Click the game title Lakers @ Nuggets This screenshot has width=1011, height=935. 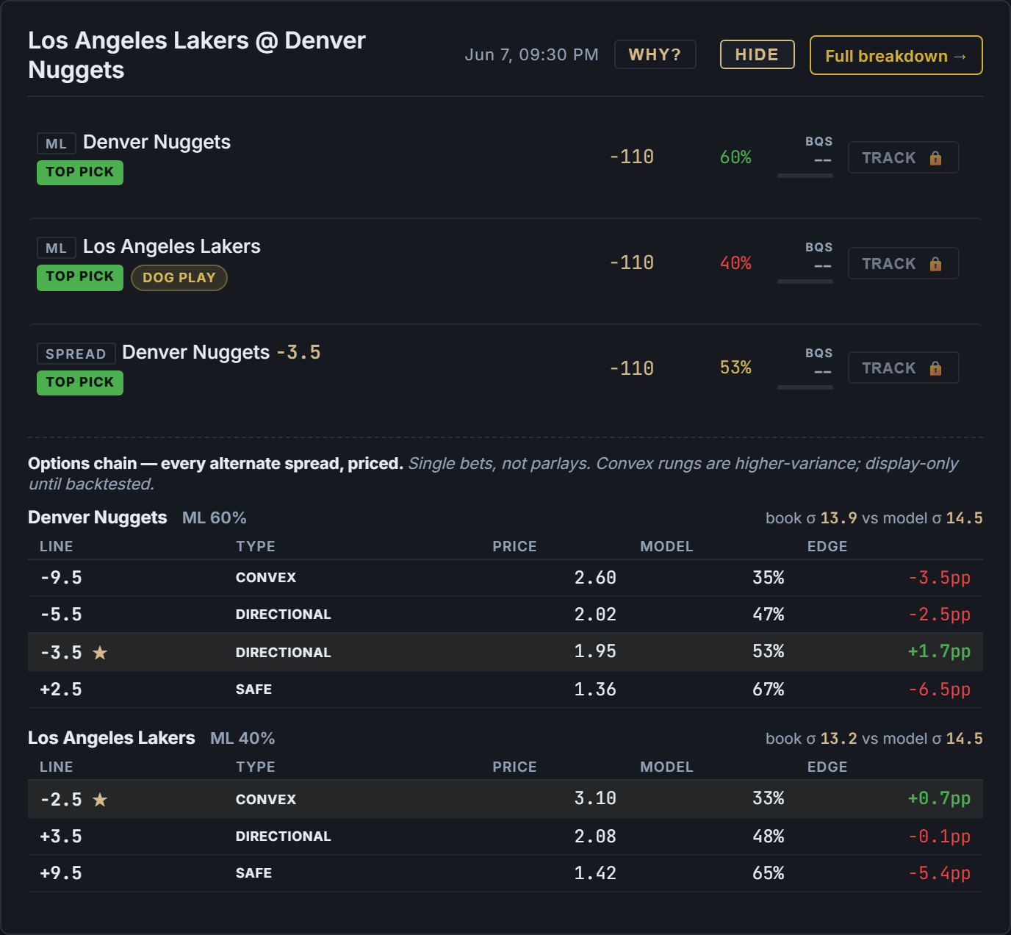197,55
